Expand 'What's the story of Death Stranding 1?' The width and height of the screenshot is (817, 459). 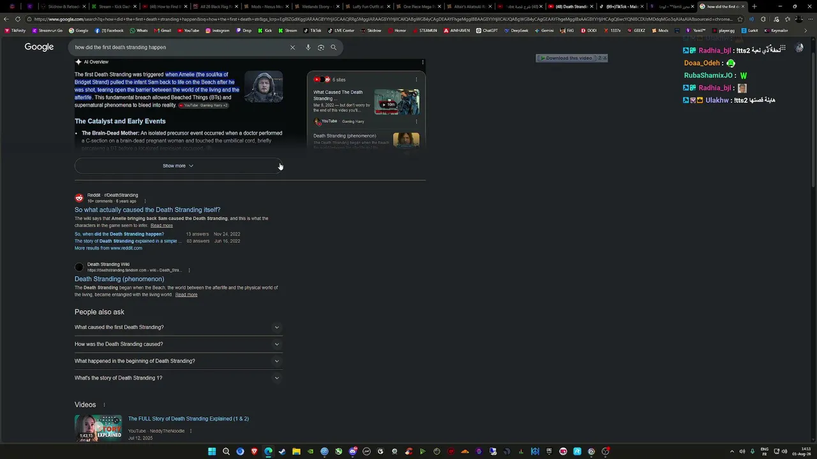click(179, 378)
